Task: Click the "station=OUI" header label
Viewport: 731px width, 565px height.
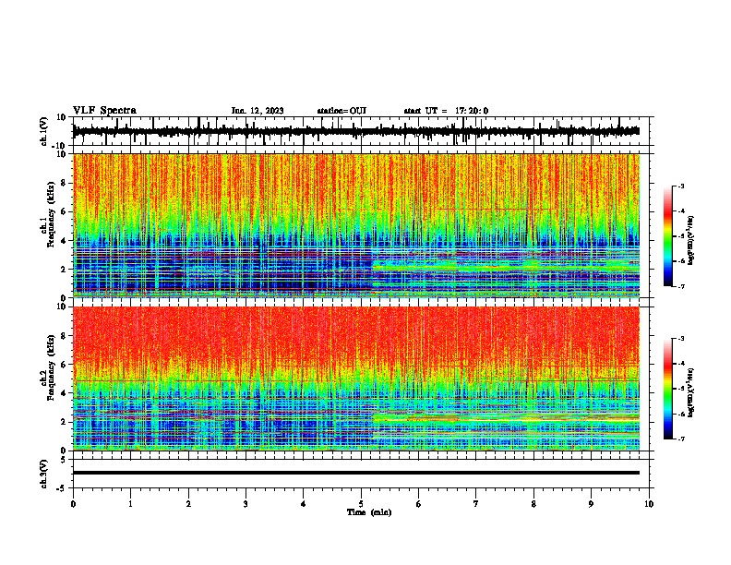Action: tap(342, 111)
